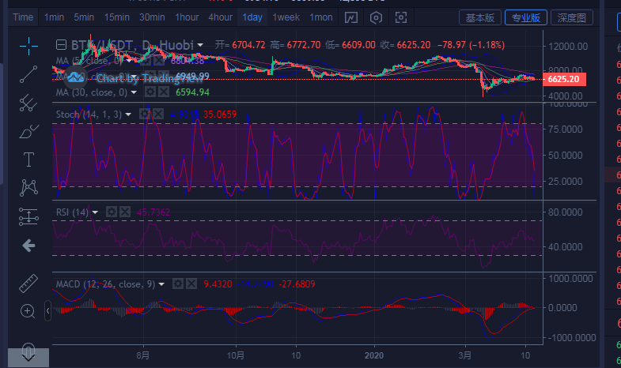Remove the Stoch (14, 1, 3) indicator
The image size is (621, 368).
pyautogui.click(x=158, y=115)
